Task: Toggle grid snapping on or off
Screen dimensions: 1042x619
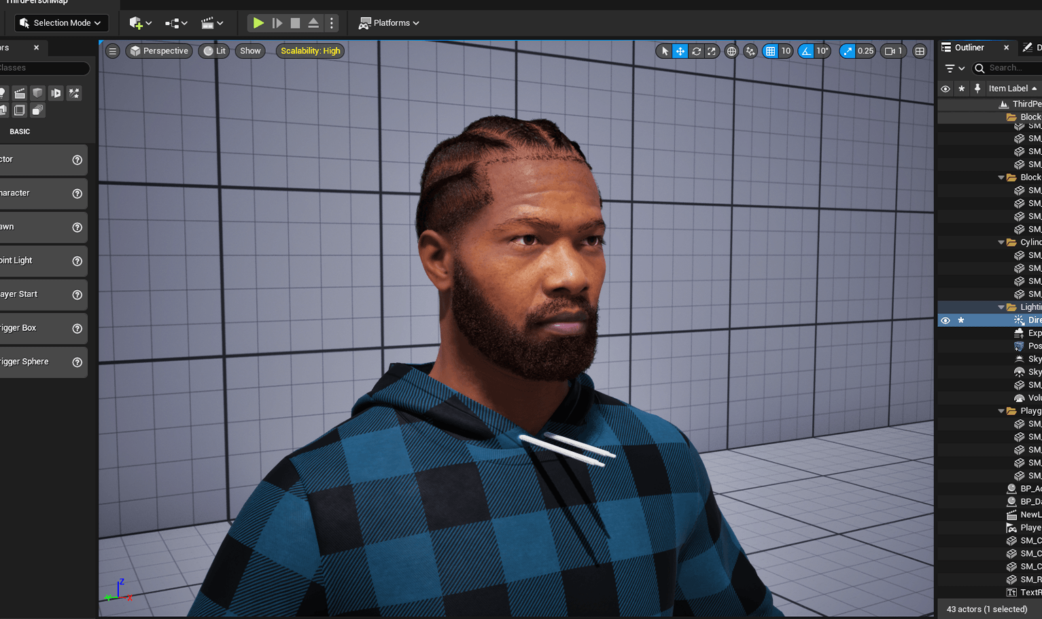Action: coord(770,51)
